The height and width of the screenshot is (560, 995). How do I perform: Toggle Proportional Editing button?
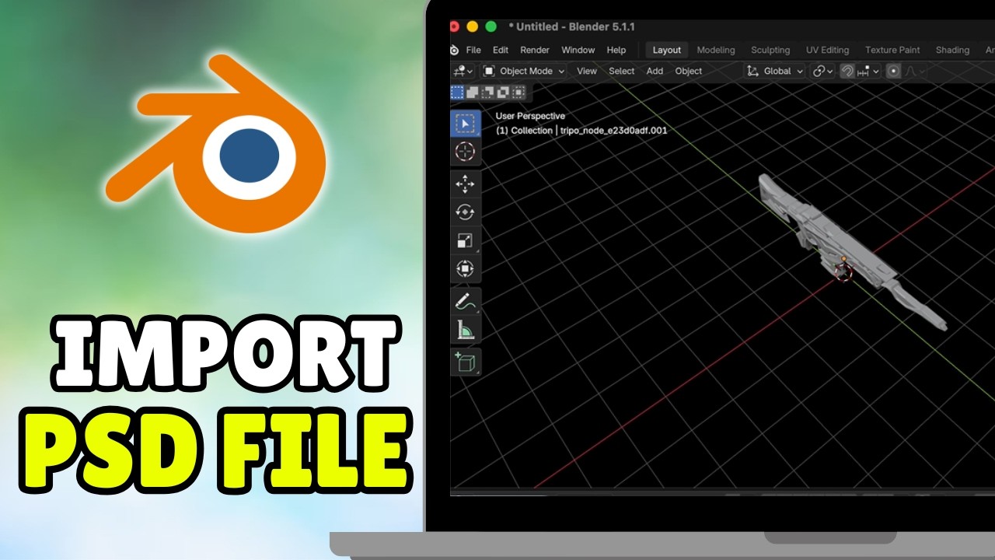click(894, 71)
